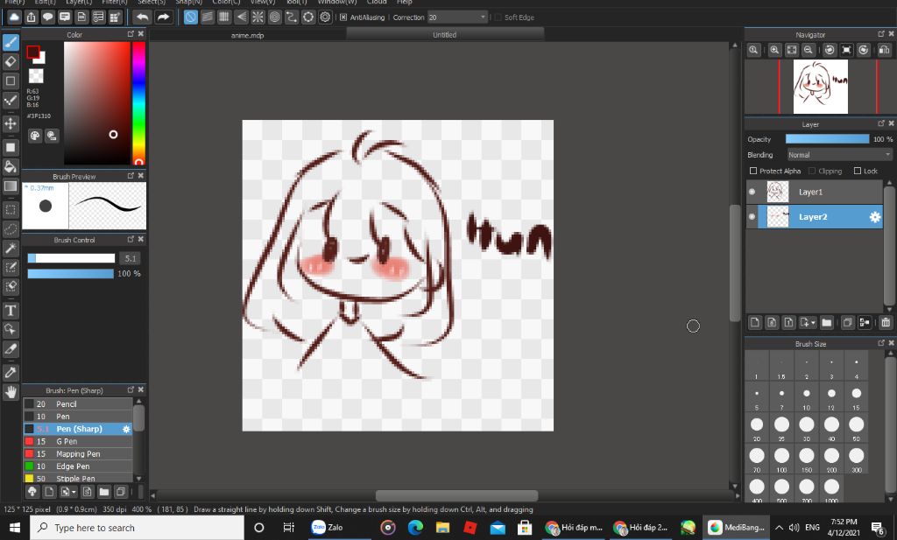Toggle the Soft Edge checkbox
Viewport: 897px width, 540px height.
tap(498, 18)
